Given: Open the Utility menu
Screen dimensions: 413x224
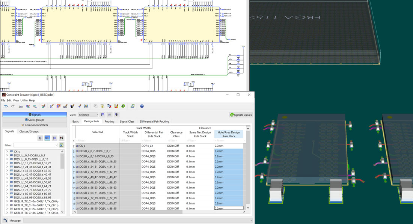Looking at the screenshot, I should click(24, 101).
